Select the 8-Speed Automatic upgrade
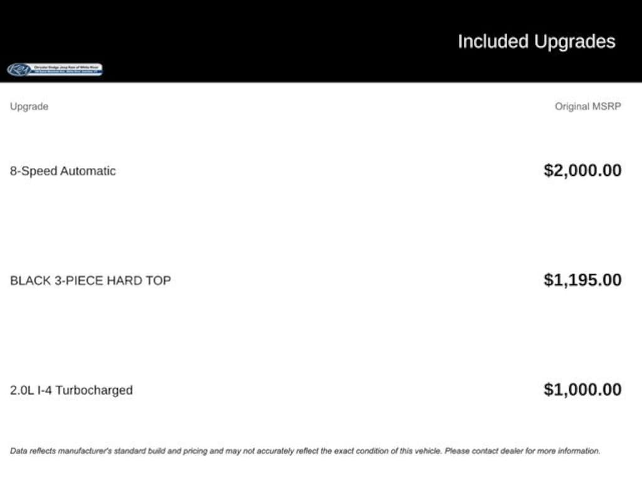642x481 pixels. click(63, 171)
